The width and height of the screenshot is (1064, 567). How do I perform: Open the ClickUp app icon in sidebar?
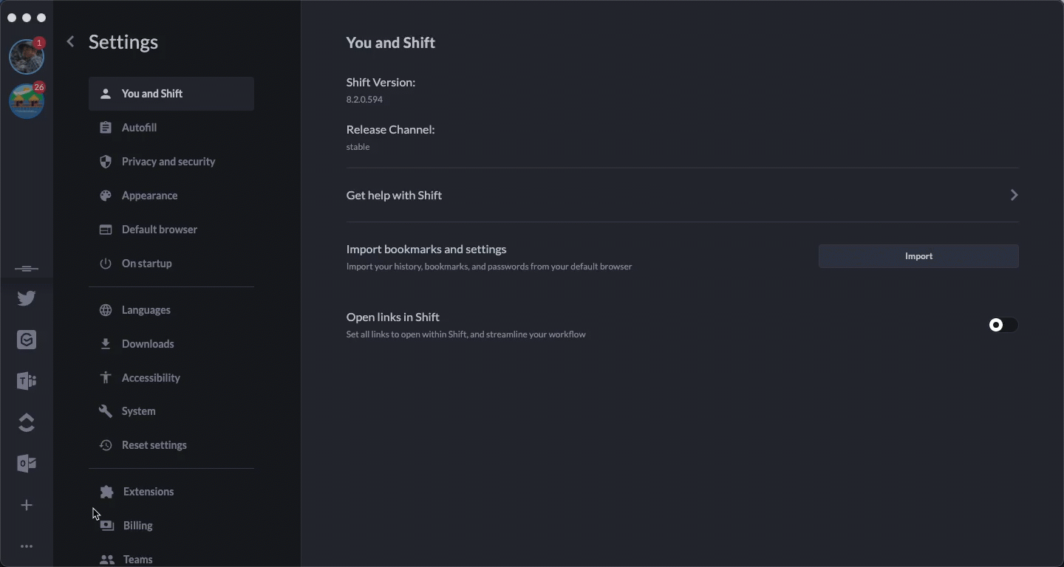(x=27, y=422)
